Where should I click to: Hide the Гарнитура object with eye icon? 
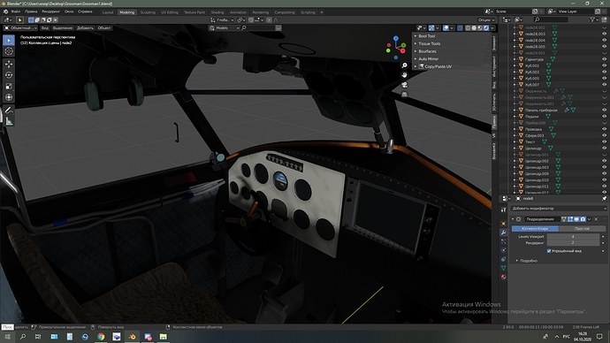pos(604,59)
